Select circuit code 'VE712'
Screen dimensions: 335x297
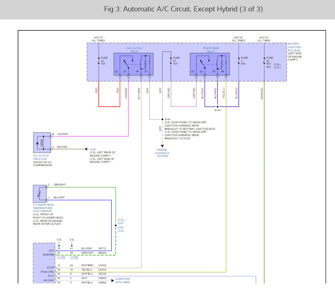click(102, 249)
